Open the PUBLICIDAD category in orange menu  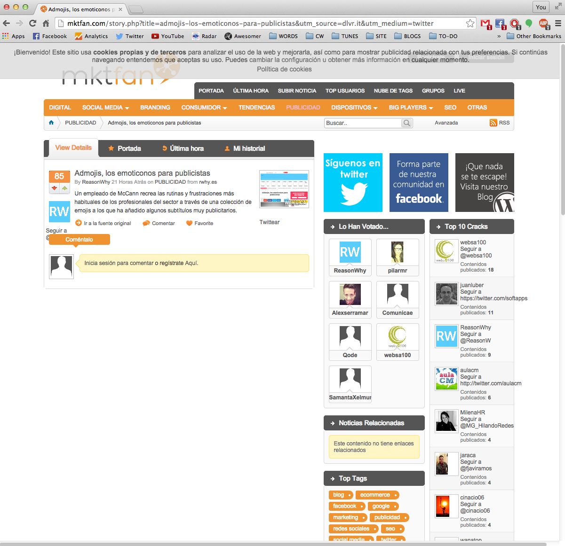tap(303, 108)
